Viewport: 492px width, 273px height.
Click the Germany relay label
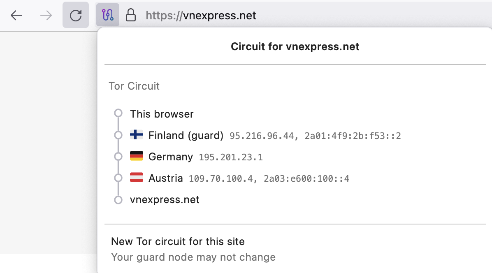pos(170,157)
